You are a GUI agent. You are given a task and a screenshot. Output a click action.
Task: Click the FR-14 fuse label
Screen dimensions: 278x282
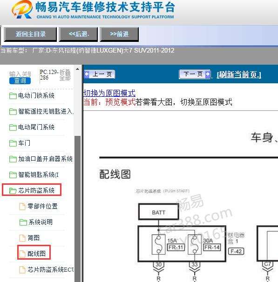pyautogui.click(x=212, y=247)
